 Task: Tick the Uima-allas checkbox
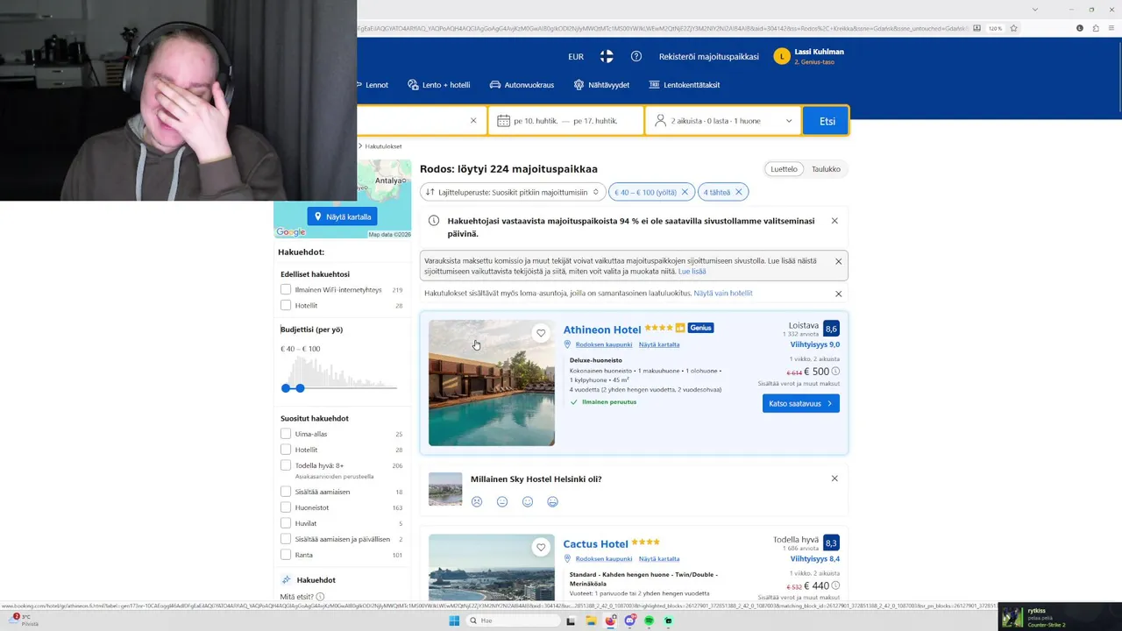[x=286, y=434]
